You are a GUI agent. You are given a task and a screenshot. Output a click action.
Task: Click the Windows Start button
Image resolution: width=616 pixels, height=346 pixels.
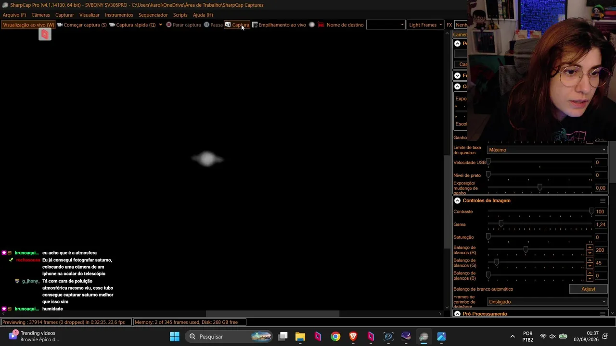click(175, 336)
